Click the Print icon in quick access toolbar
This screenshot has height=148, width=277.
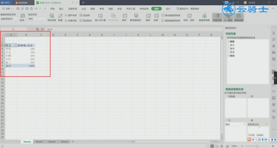tap(27, 8)
